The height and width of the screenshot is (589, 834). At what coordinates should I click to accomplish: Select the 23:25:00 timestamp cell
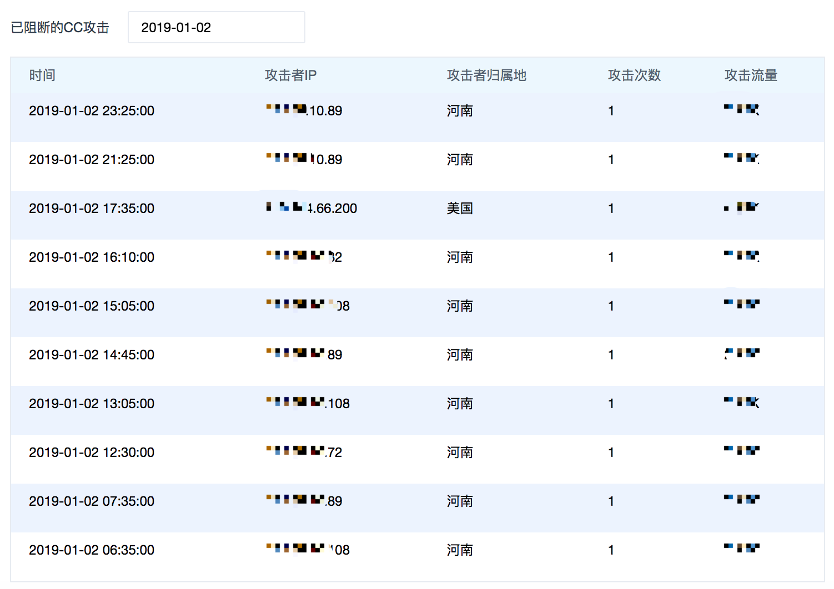point(92,111)
